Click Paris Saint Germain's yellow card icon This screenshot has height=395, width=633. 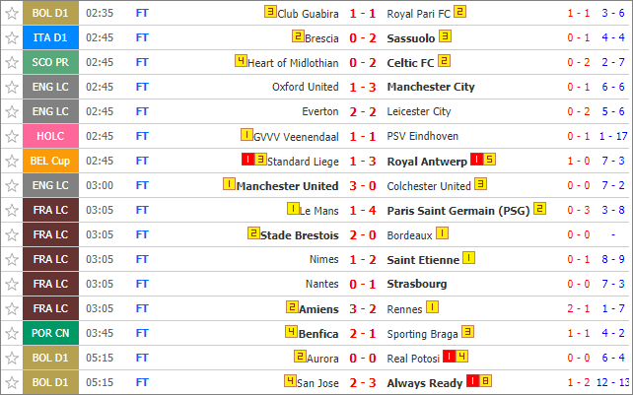[x=539, y=209]
